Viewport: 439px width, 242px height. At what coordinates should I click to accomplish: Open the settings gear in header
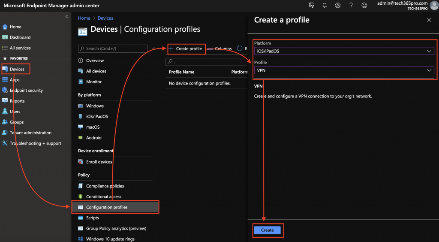[x=338, y=5]
